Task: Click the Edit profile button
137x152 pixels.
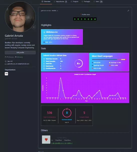Action: pos(20,53)
